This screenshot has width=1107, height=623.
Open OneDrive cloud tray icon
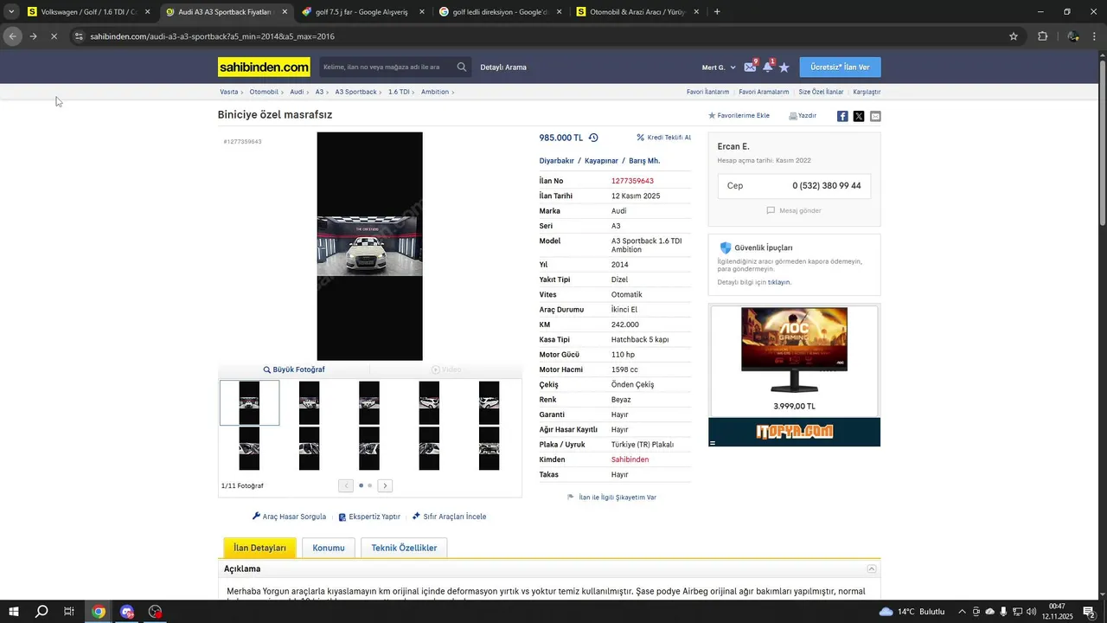(x=990, y=612)
